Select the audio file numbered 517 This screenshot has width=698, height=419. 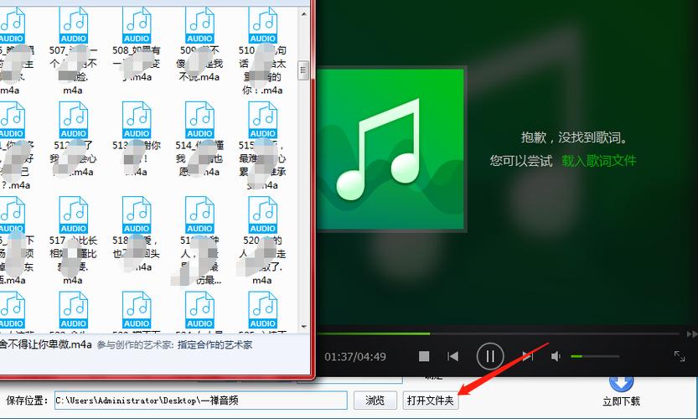[x=74, y=241]
